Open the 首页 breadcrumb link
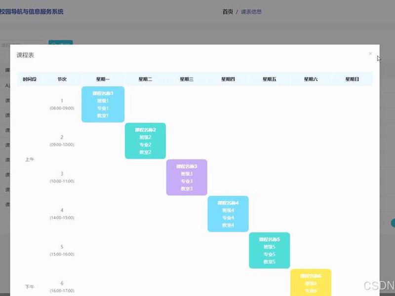 (x=228, y=12)
